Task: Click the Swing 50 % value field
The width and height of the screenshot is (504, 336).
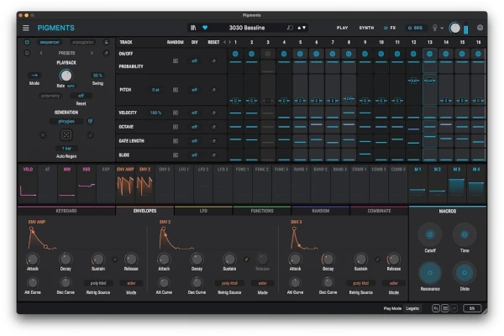Action: click(x=97, y=76)
